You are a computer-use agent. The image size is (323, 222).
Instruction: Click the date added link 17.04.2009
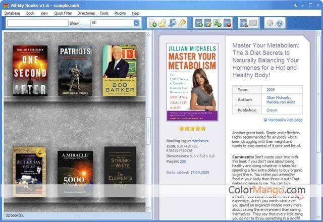[200, 173]
